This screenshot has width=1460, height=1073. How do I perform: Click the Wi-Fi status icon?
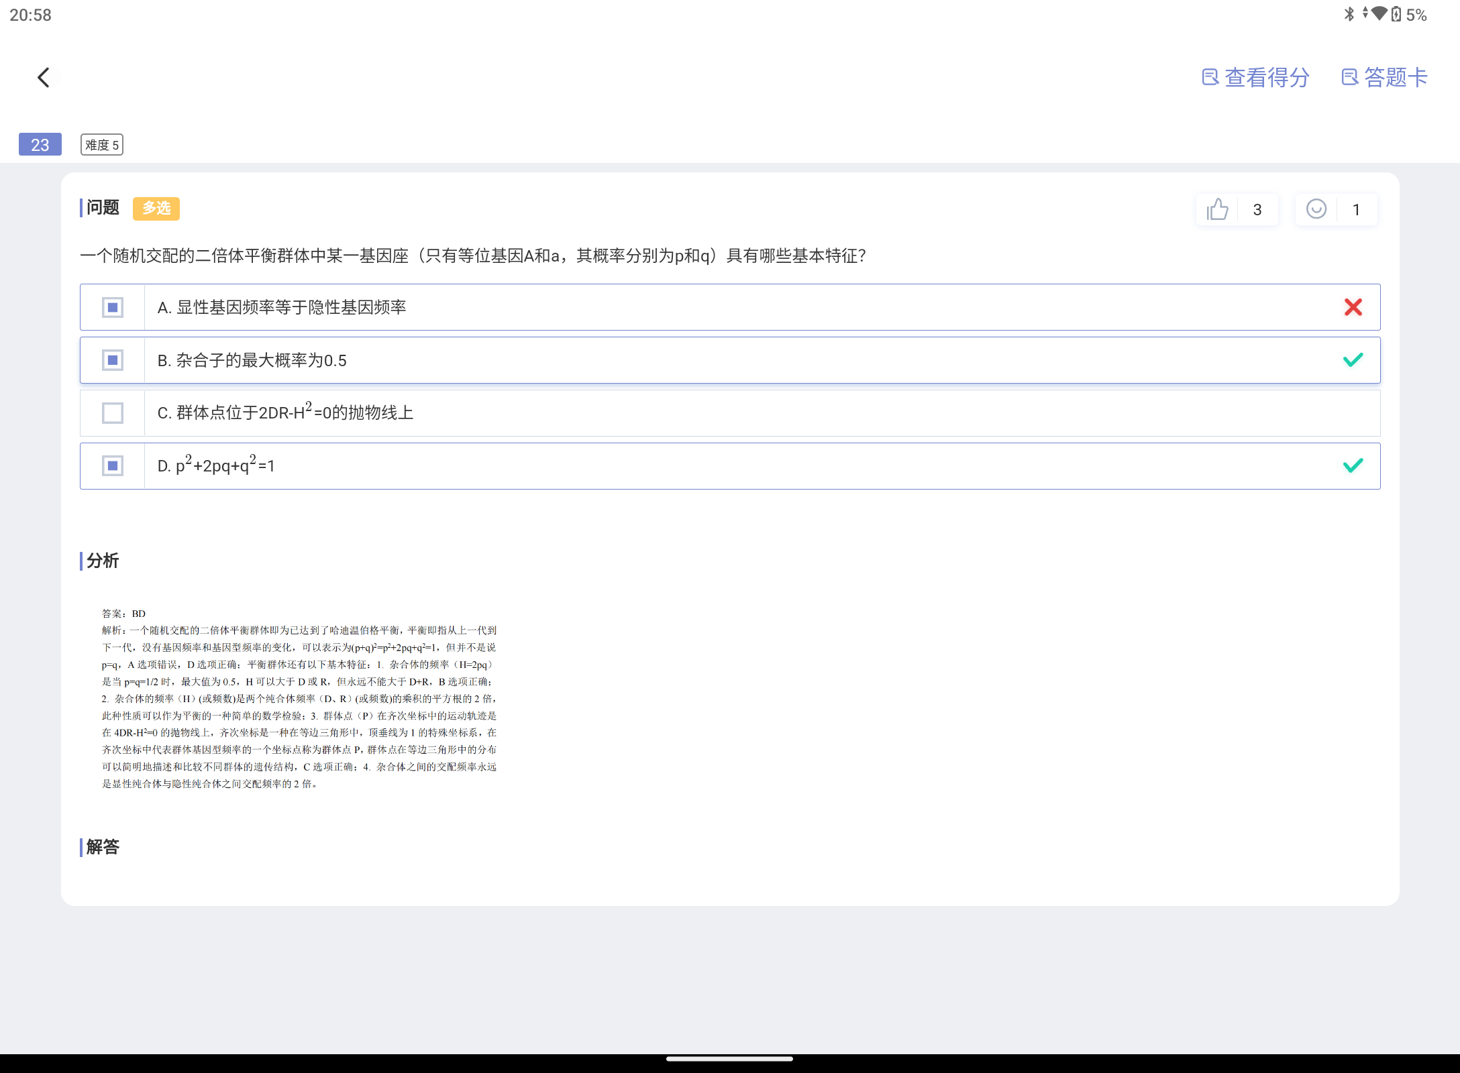[1379, 13]
